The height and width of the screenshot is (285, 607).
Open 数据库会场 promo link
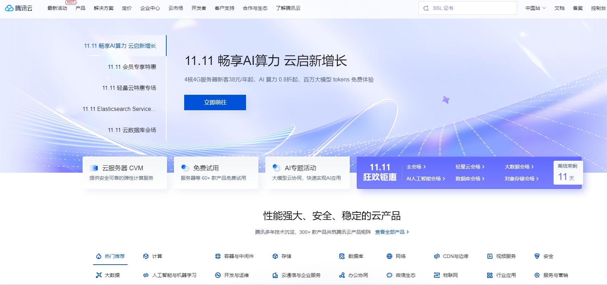tap(470, 179)
